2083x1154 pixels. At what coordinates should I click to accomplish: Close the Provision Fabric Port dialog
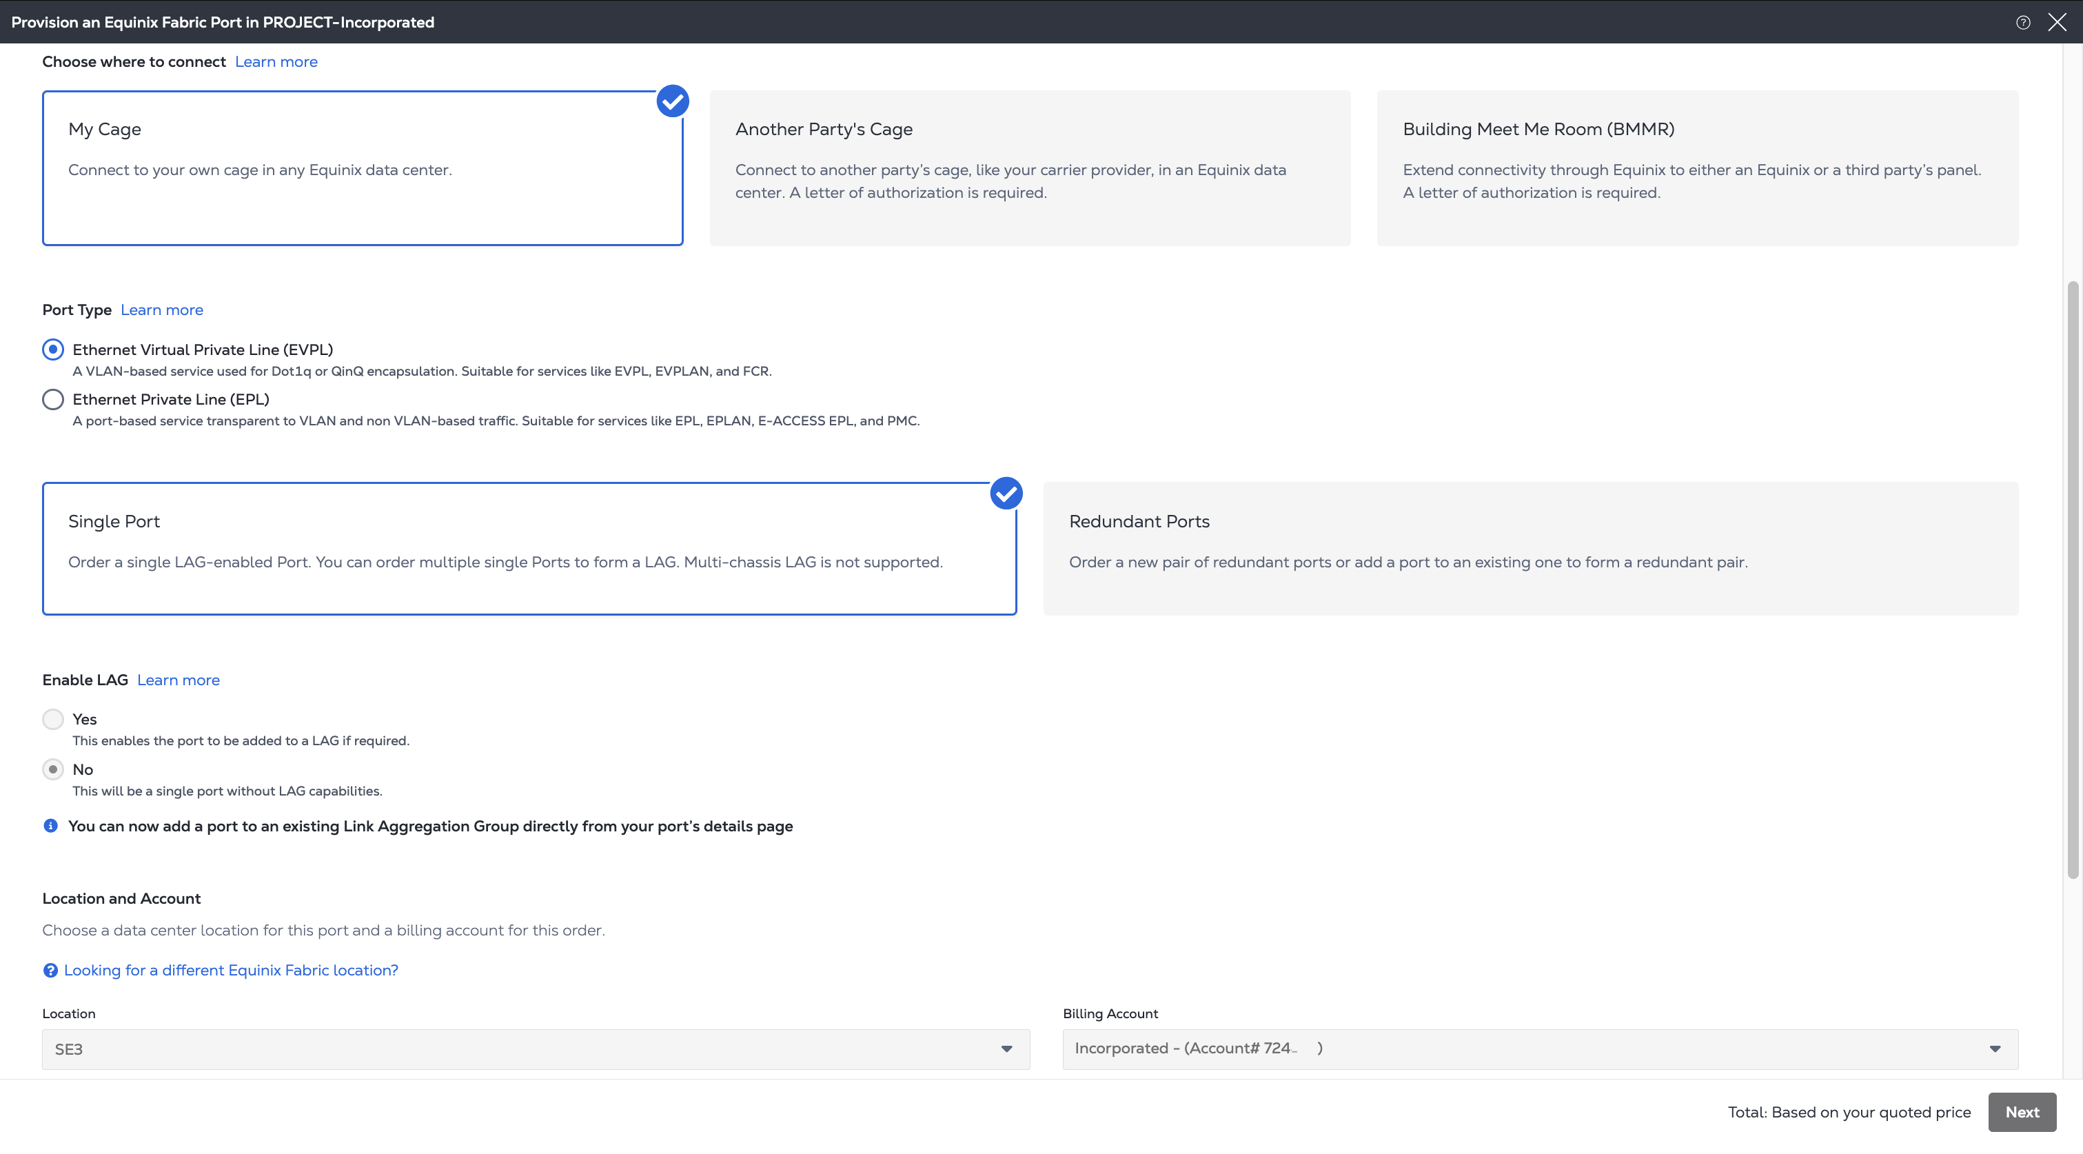(2057, 23)
